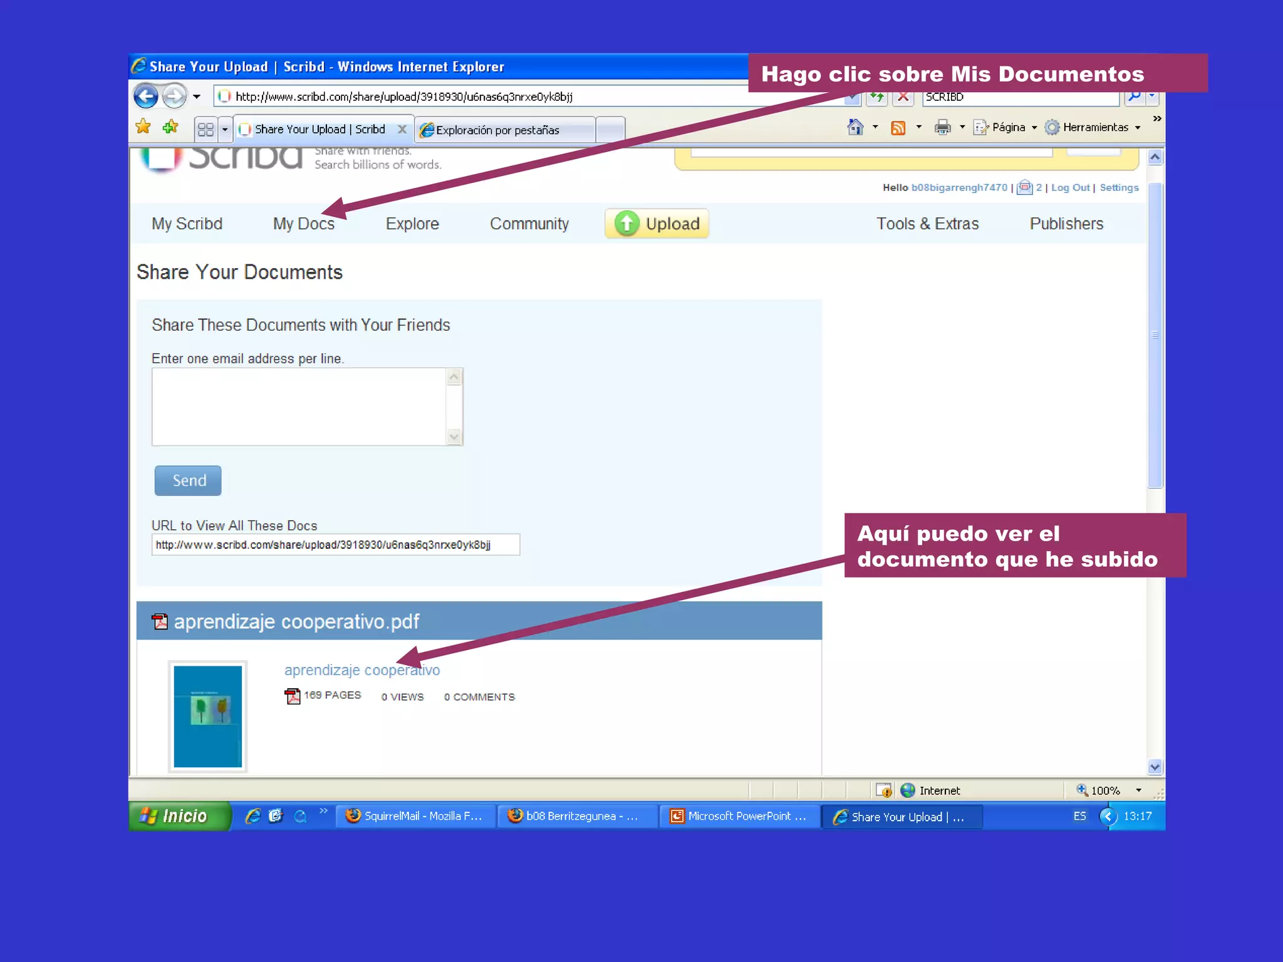The image size is (1283, 962).
Task: Open the Quick Tabs grid icon
Action: [x=205, y=130]
